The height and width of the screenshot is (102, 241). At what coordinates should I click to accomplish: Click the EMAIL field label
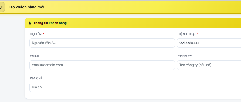click(x=35, y=56)
